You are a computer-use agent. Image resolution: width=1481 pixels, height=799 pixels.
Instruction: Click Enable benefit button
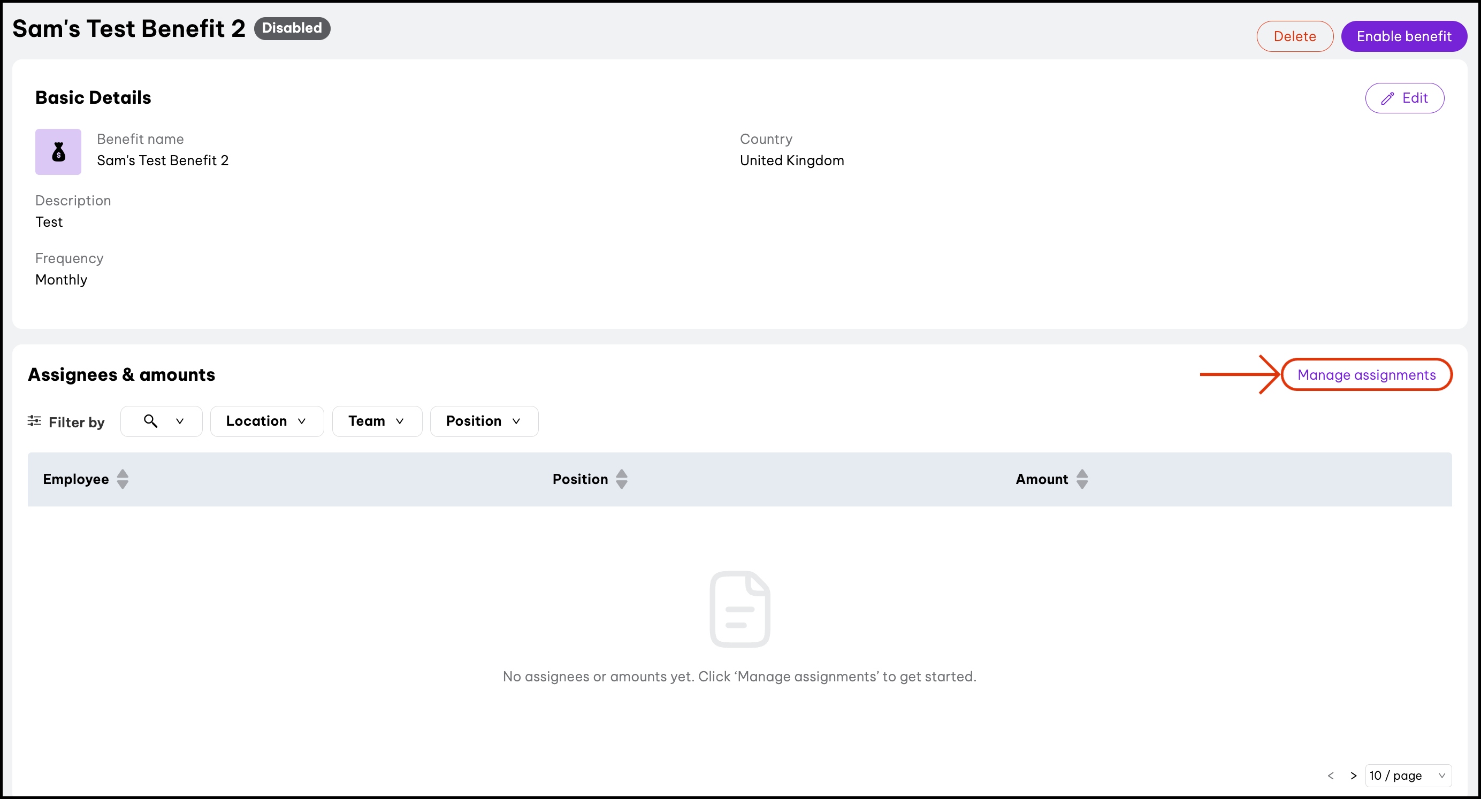[x=1404, y=36]
